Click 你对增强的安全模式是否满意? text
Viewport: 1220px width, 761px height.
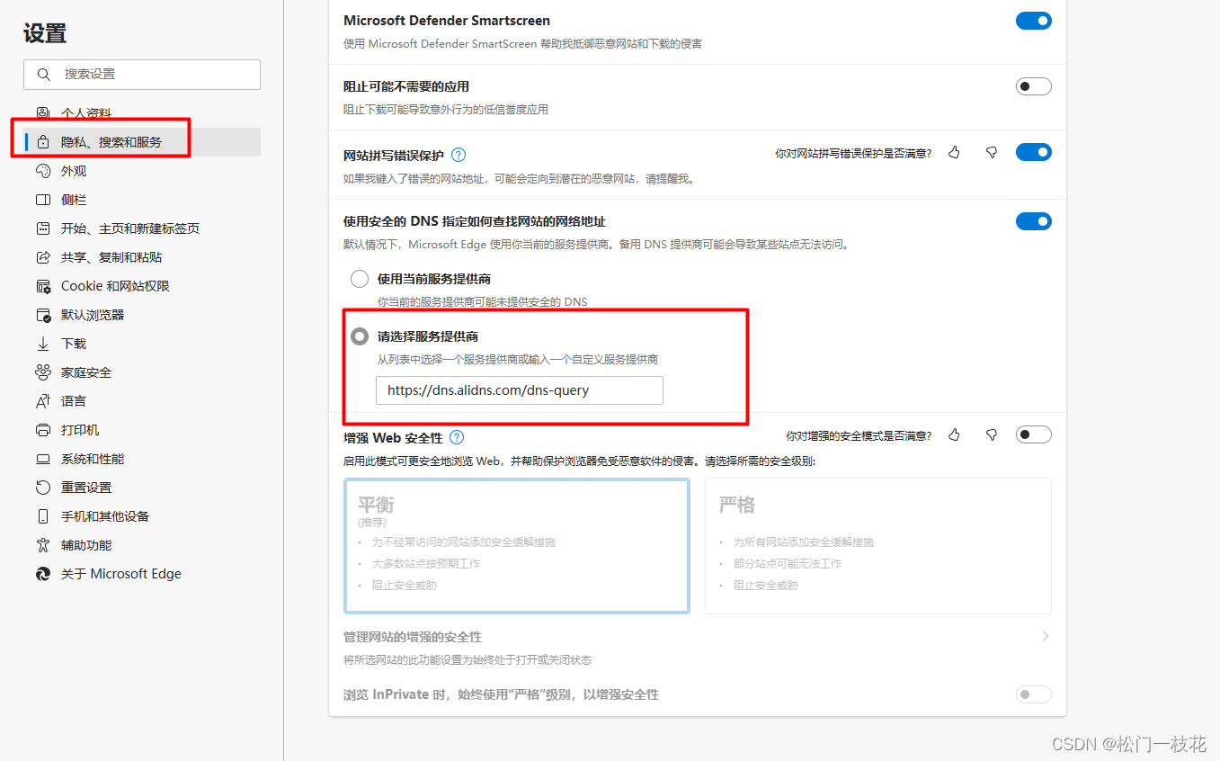point(859,436)
